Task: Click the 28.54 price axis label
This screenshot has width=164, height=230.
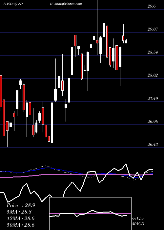Action: pos(153,52)
